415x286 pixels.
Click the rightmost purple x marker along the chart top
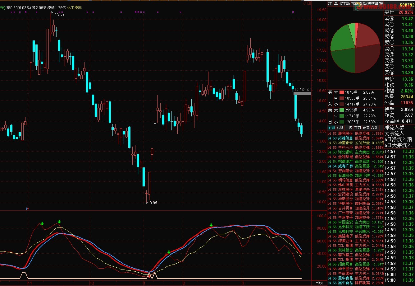tap(293, 12)
